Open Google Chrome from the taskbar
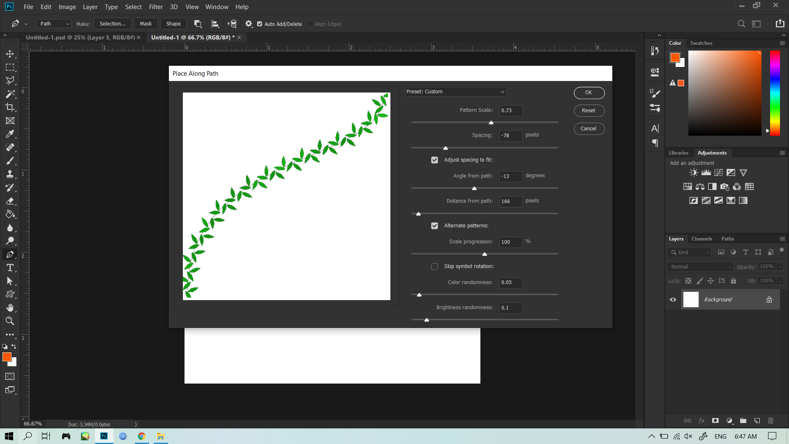 pos(141,436)
